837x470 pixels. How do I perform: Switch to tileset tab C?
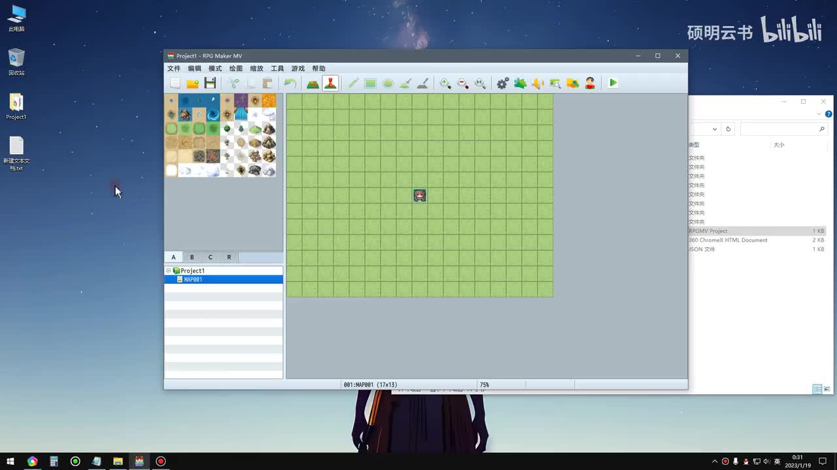pyautogui.click(x=210, y=257)
